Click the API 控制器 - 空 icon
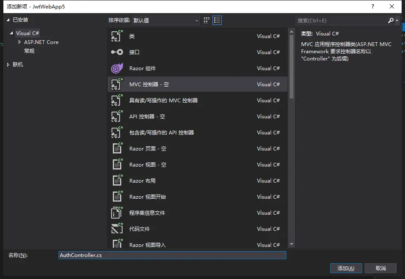This screenshot has width=405, height=279. [x=117, y=116]
